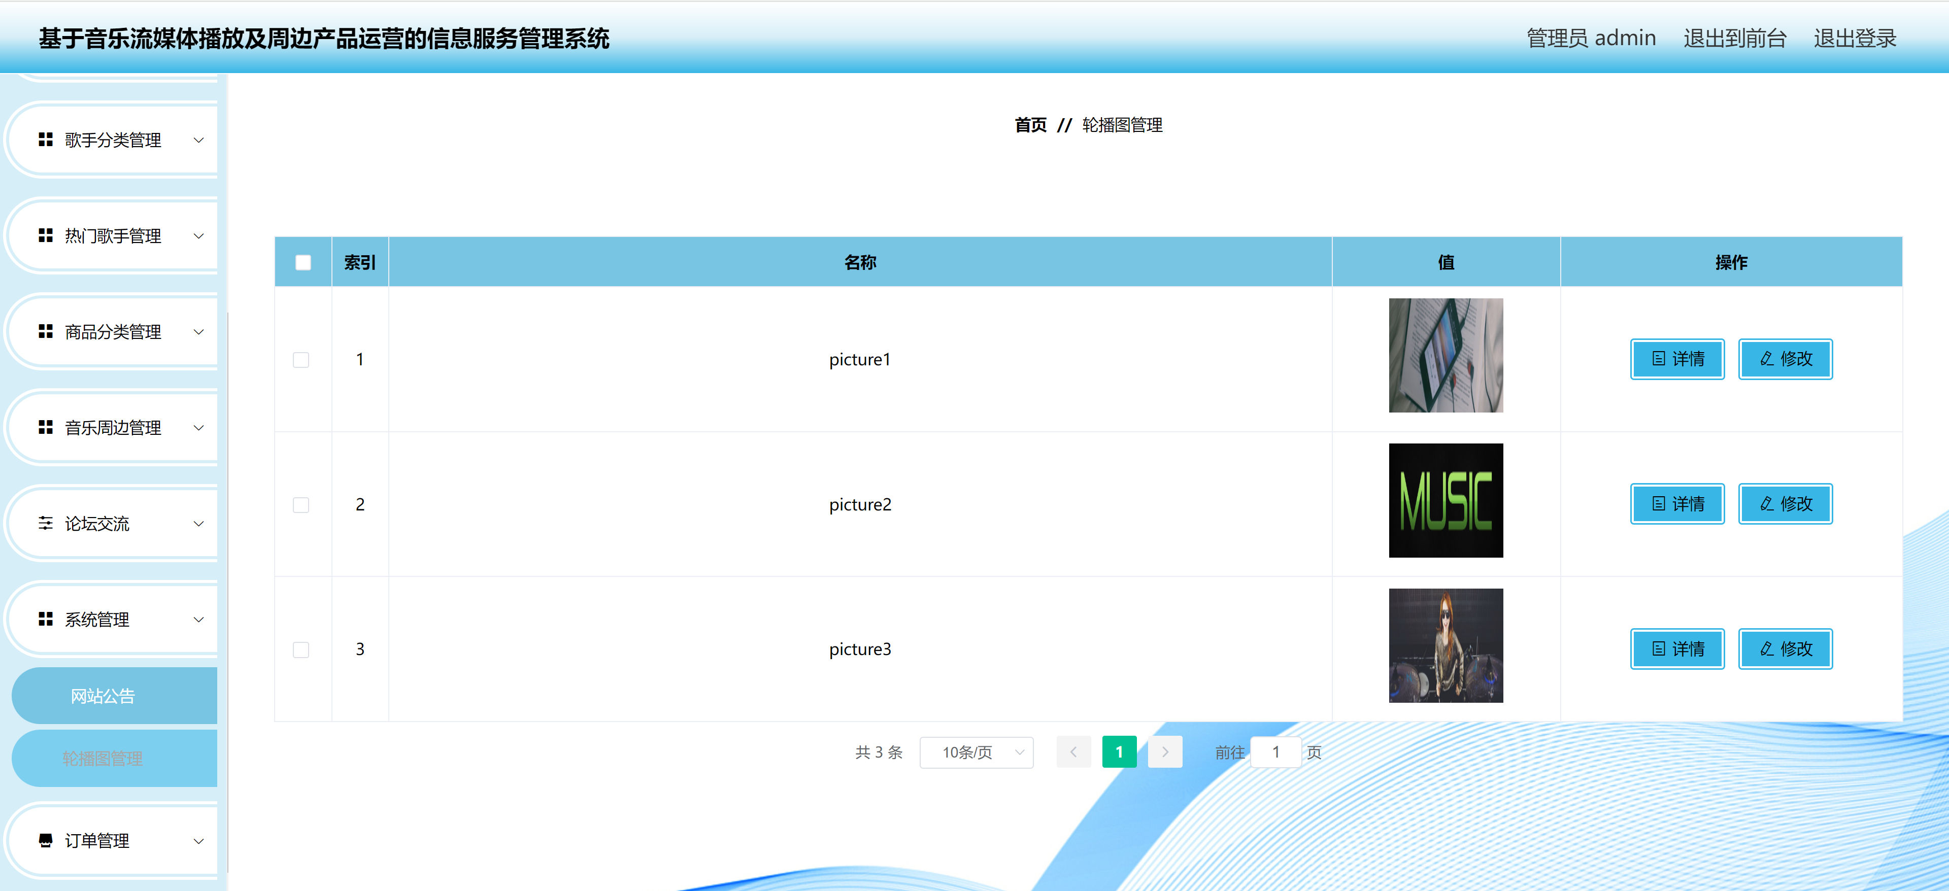Click next page arrow in pagination
This screenshot has width=1949, height=891.
pos(1164,752)
